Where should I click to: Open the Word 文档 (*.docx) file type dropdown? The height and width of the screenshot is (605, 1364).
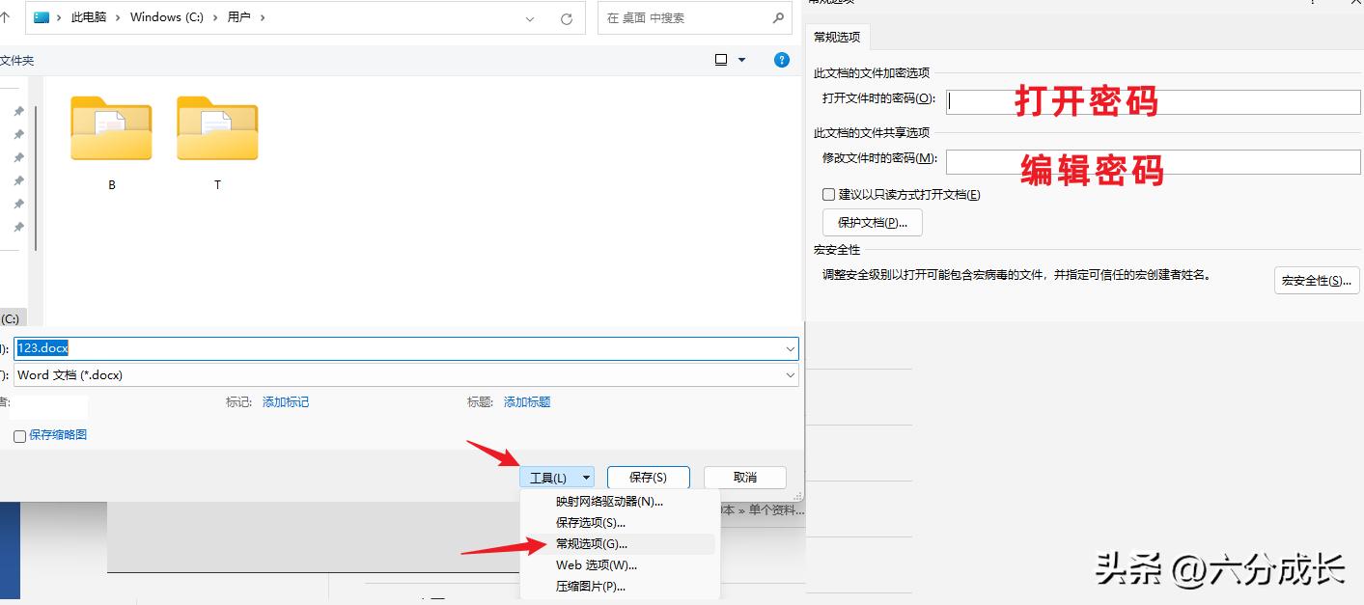[790, 374]
